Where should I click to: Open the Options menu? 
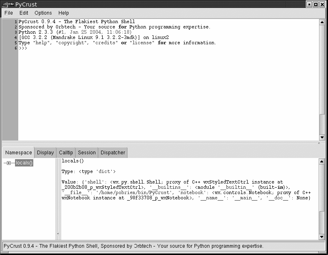pos(43,13)
